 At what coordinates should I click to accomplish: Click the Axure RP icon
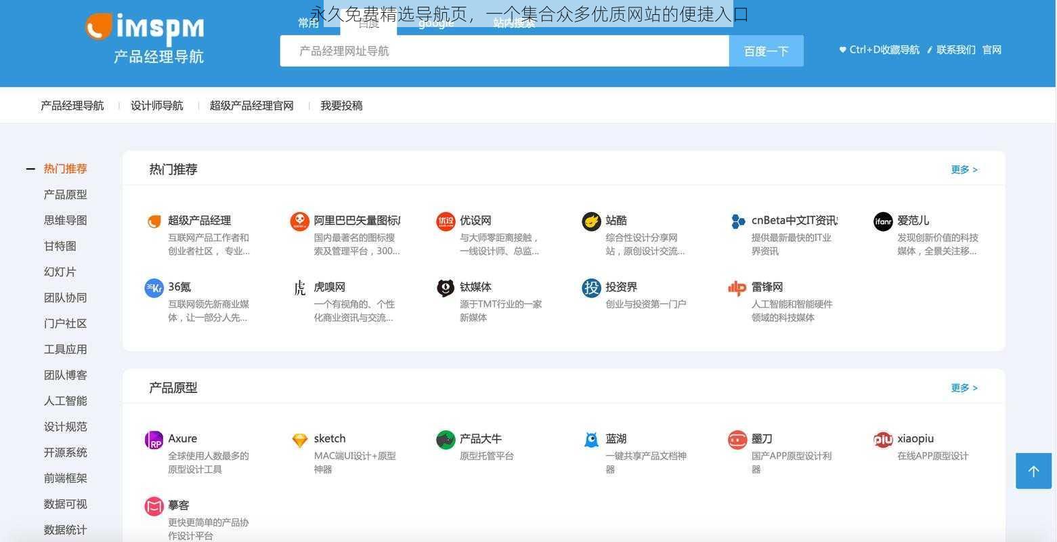click(x=154, y=440)
